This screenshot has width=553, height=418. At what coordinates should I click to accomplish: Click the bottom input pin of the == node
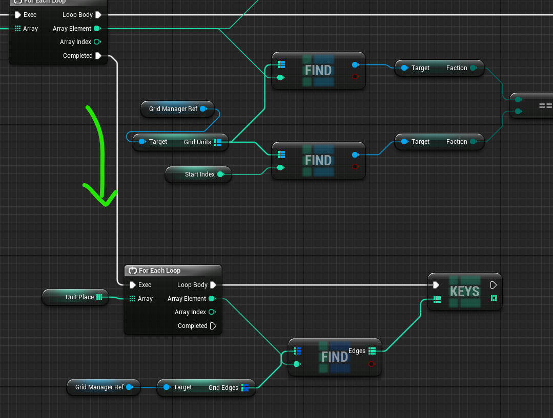click(518, 111)
